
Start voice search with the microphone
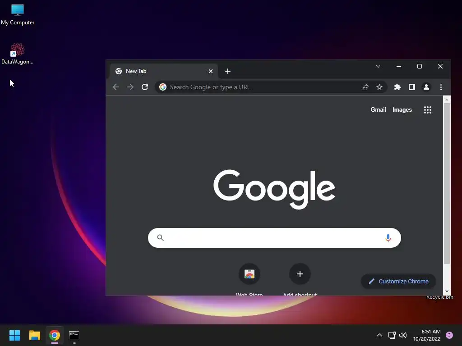[388, 238]
